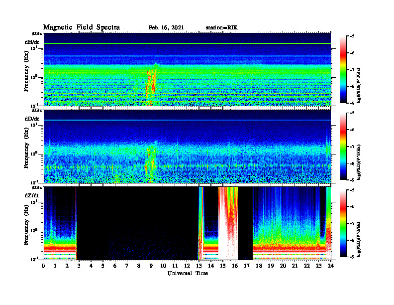This screenshot has height=305, width=394.
Task: Click the 32Hz label atop dH/dt panel
Action: pyautogui.click(x=36, y=33)
